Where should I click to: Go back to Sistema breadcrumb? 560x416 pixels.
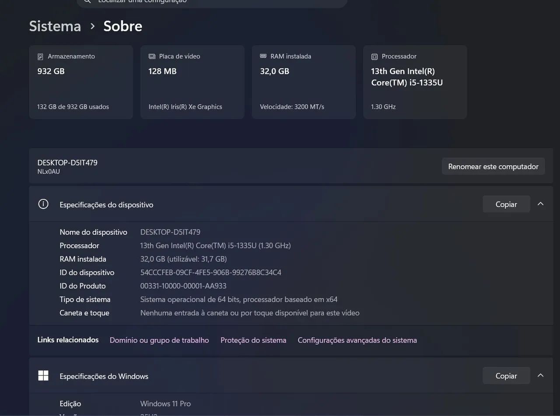pyautogui.click(x=55, y=26)
